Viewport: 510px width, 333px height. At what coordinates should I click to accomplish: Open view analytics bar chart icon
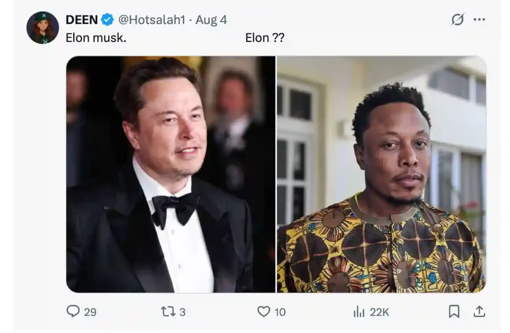[359, 312]
